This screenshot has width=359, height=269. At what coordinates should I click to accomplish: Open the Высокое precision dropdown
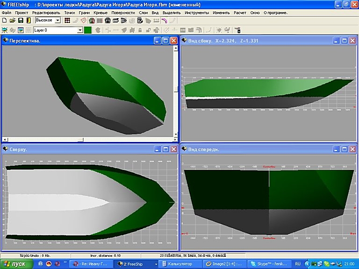(x=58, y=21)
